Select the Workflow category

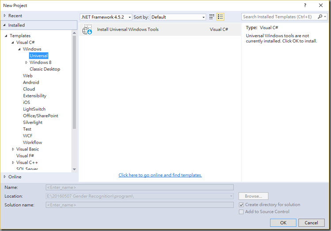33,142
